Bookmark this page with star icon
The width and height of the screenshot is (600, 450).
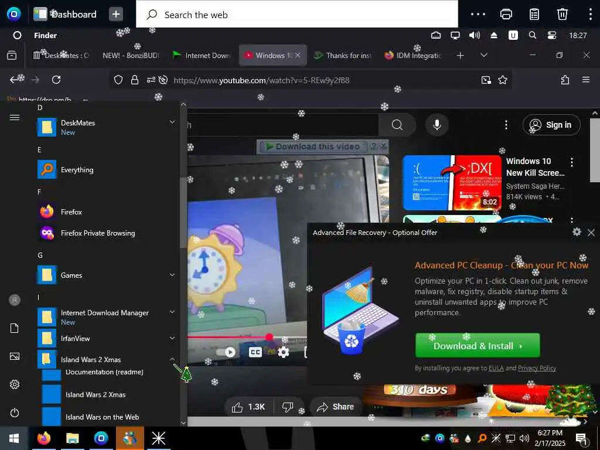point(502,80)
